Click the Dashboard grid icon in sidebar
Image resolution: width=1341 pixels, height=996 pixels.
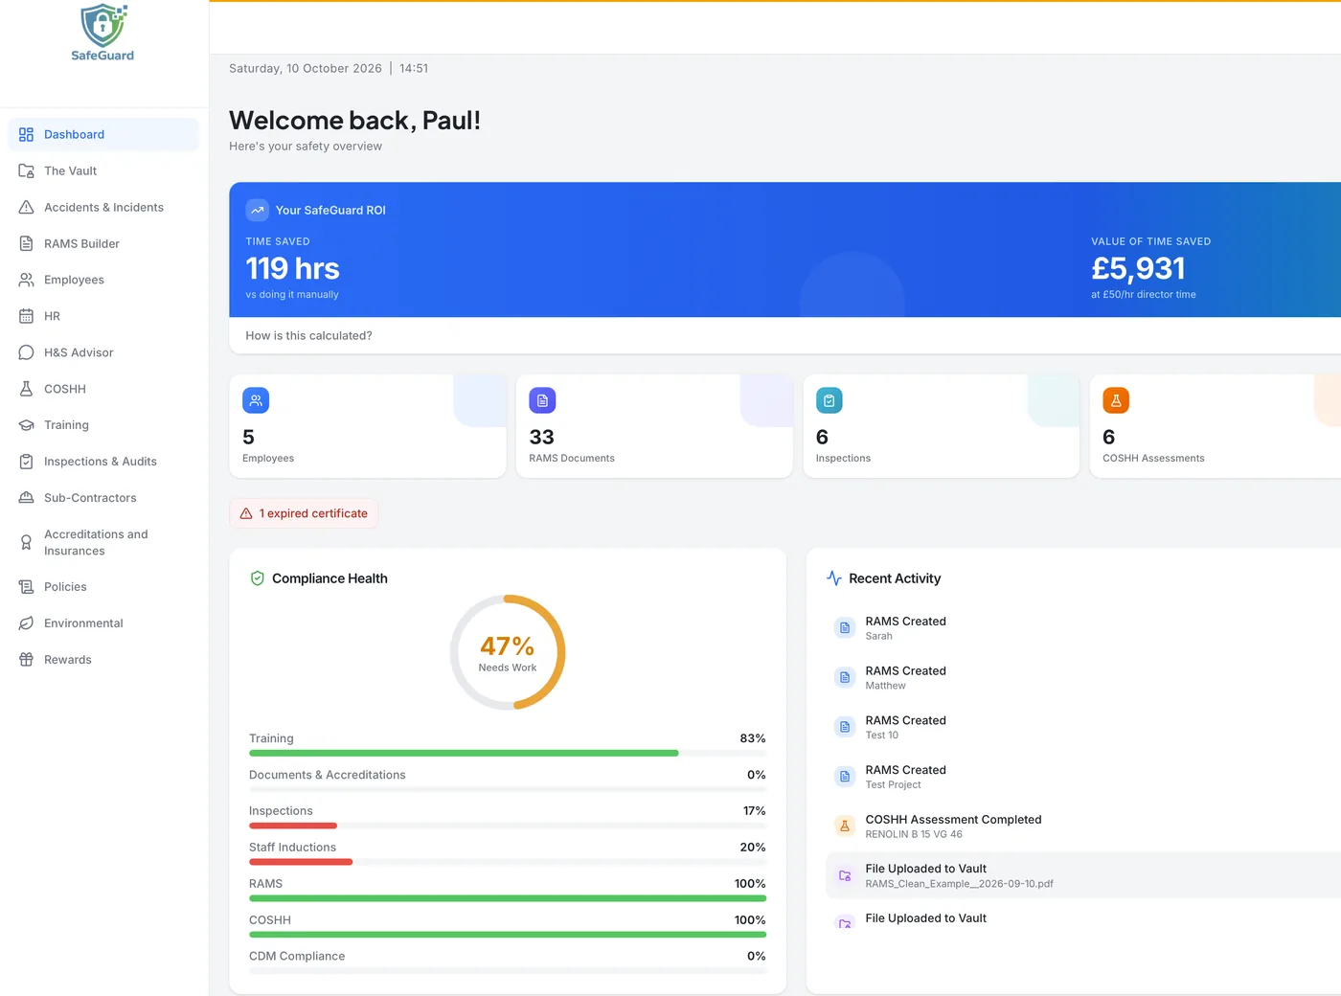click(27, 135)
